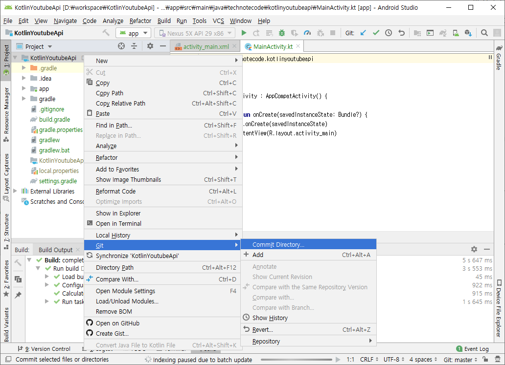This screenshot has width=505, height=365.
Task: Toggle the 2: Favorites side panel
Action: pos(6,279)
